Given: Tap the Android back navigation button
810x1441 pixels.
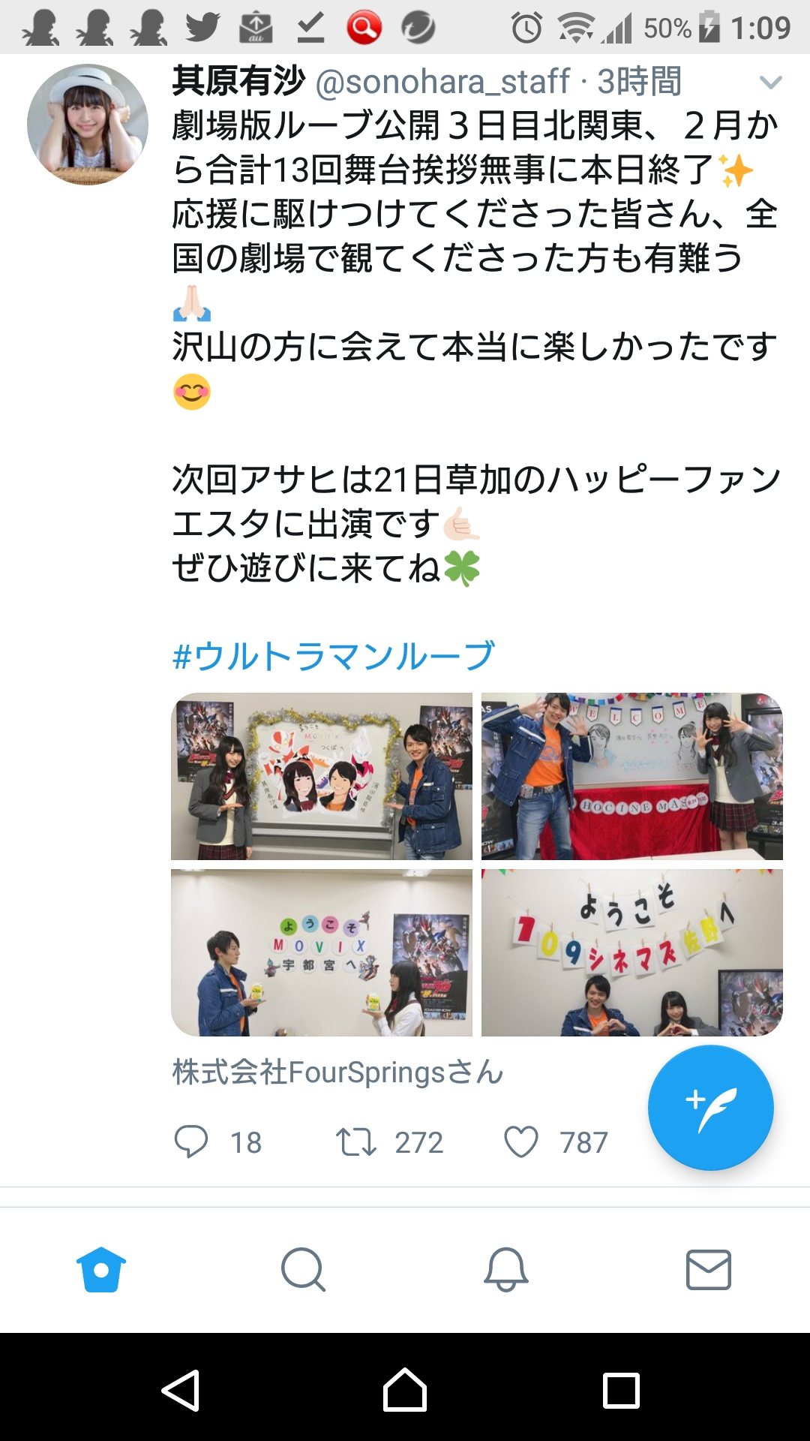Looking at the screenshot, I should tap(181, 1390).
